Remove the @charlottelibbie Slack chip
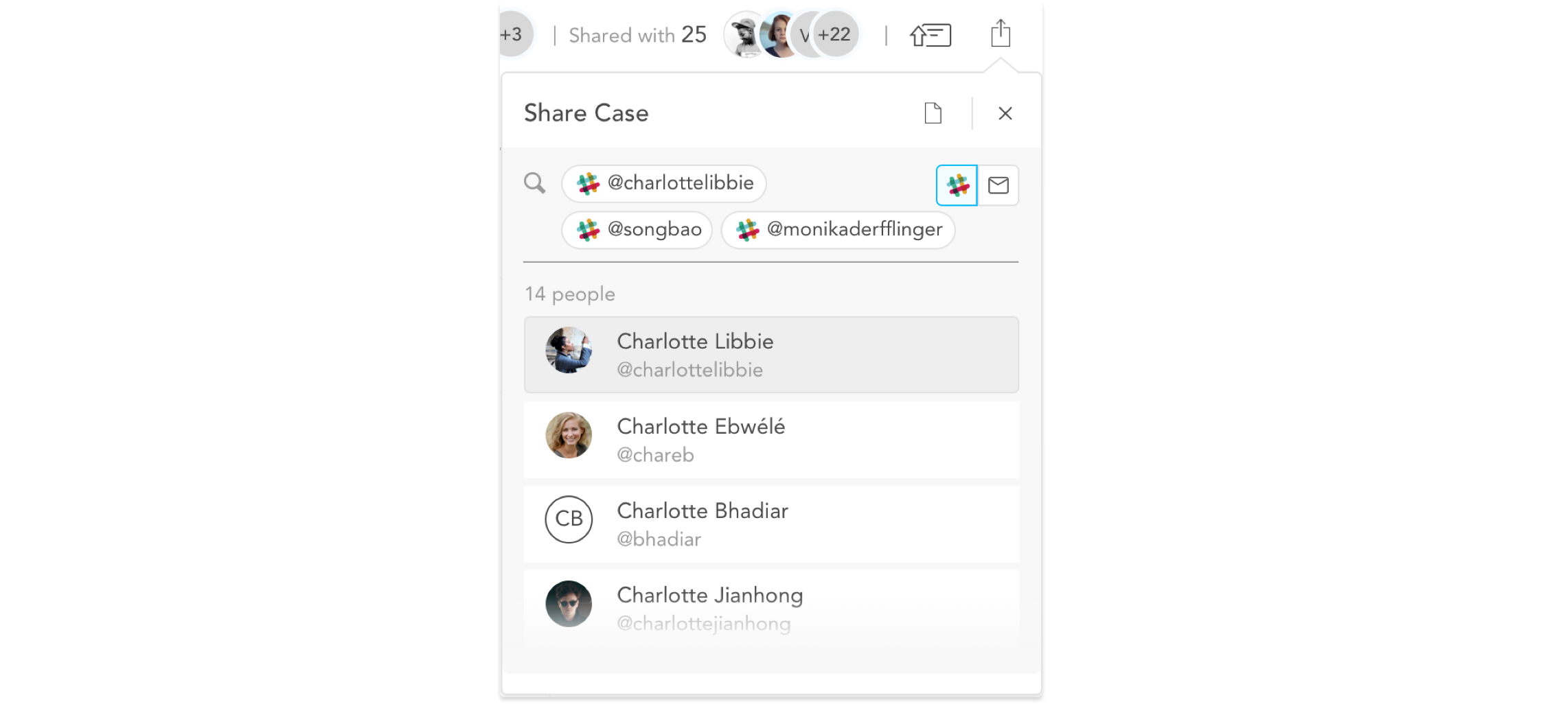This screenshot has height=704, width=1541. point(663,183)
